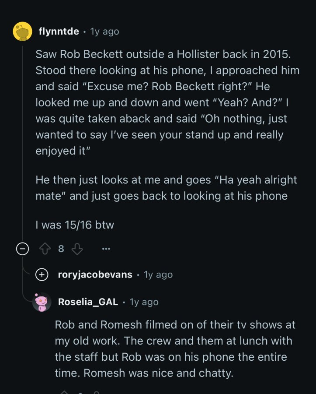The width and height of the screenshot is (316, 394).
Task: Tap the paragraph starting "He then just looks"
Action: (166, 188)
